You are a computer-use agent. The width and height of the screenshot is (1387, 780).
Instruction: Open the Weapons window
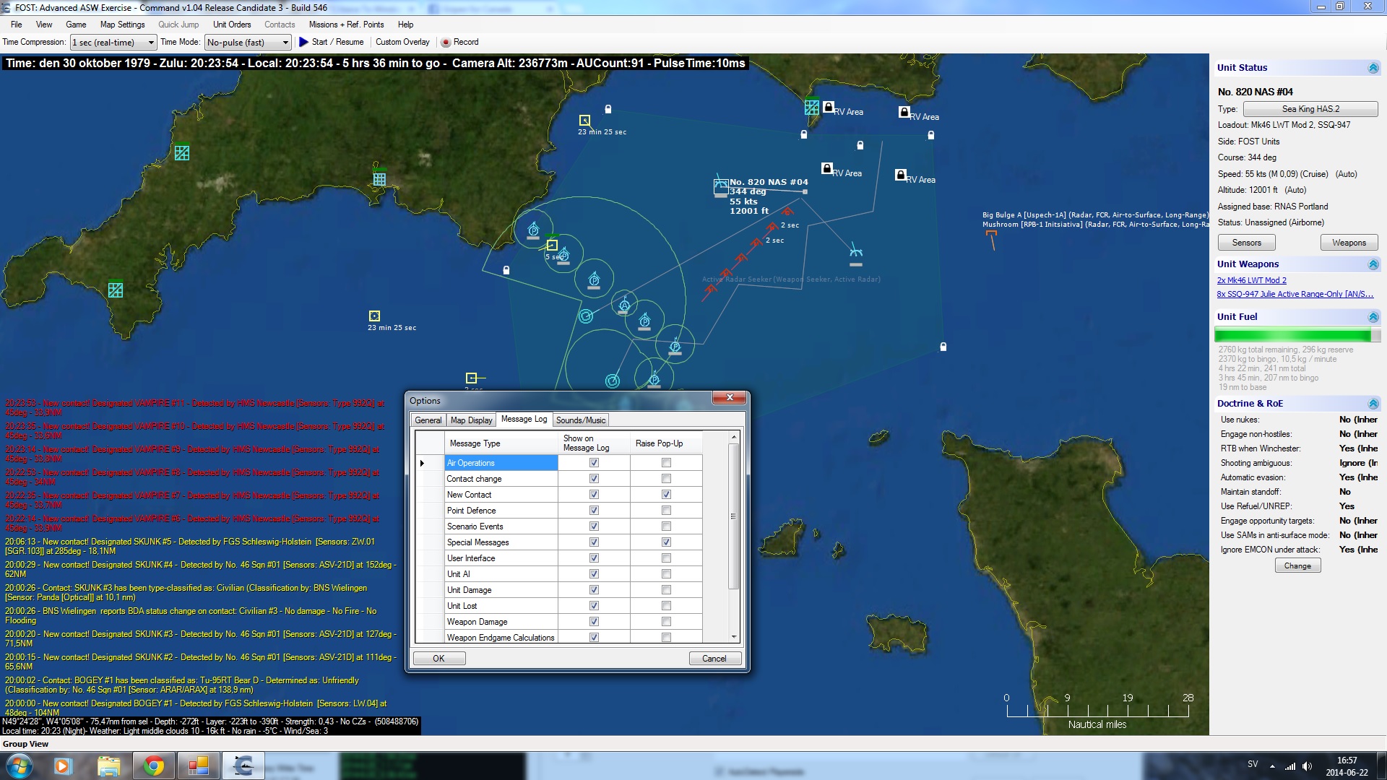click(x=1349, y=243)
